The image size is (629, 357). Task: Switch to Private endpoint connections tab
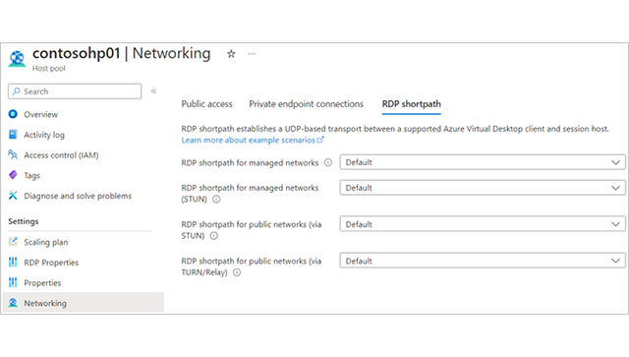[306, 104]
